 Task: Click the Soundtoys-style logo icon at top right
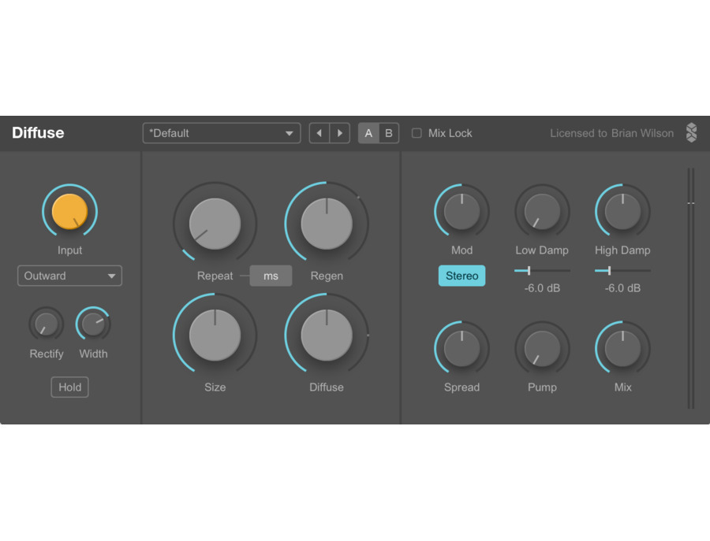click(x=691, y=133)
